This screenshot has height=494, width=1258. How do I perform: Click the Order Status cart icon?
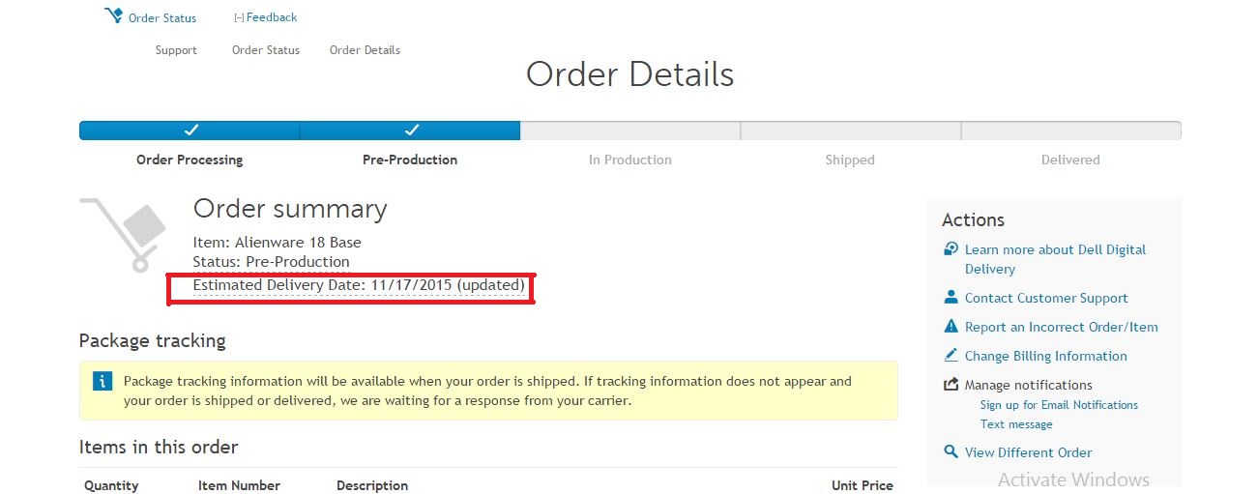(113, 16)
